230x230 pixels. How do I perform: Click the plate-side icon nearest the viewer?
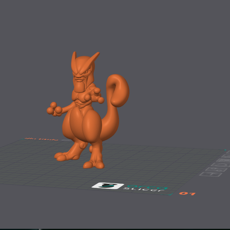[x=210, y=174]
